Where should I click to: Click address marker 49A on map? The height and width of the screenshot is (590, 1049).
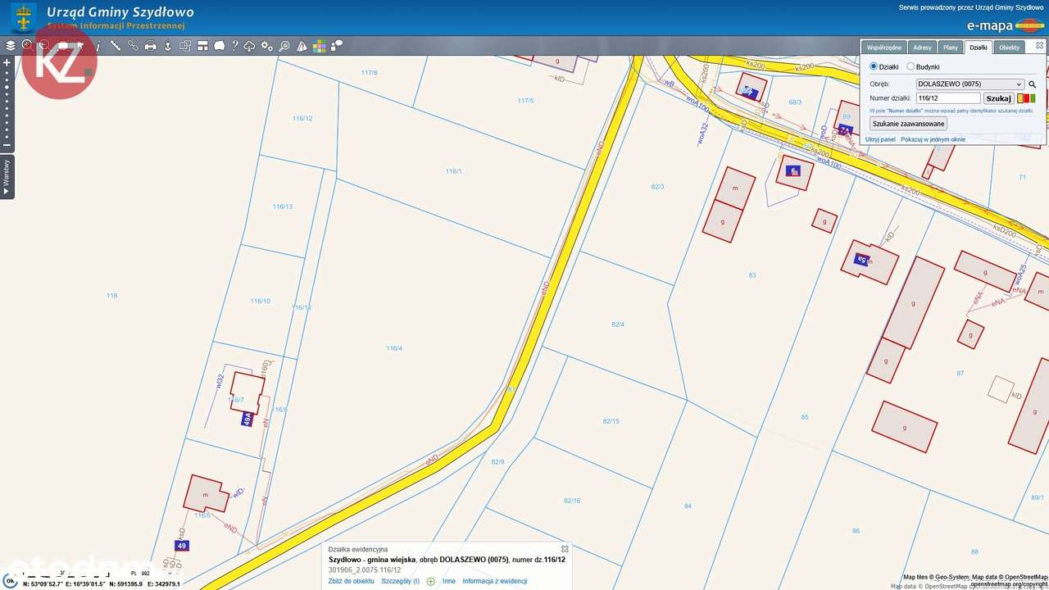pos(247,420)
